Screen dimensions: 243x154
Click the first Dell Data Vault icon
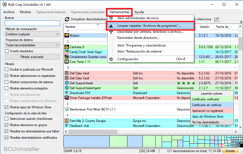tap(67, 73)
